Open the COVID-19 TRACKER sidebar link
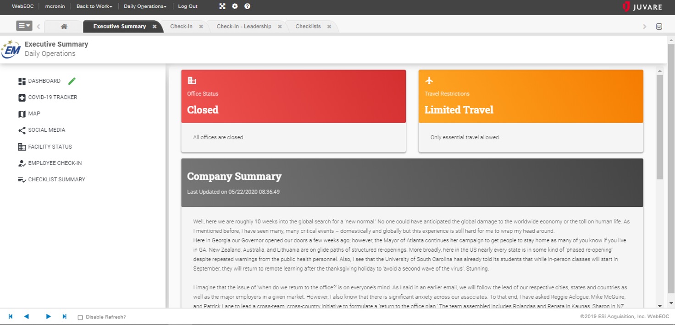Screen dimensions: 675x325 click(53, 97)
